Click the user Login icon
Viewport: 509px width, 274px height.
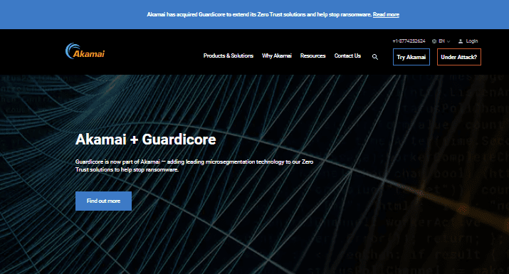461,41
